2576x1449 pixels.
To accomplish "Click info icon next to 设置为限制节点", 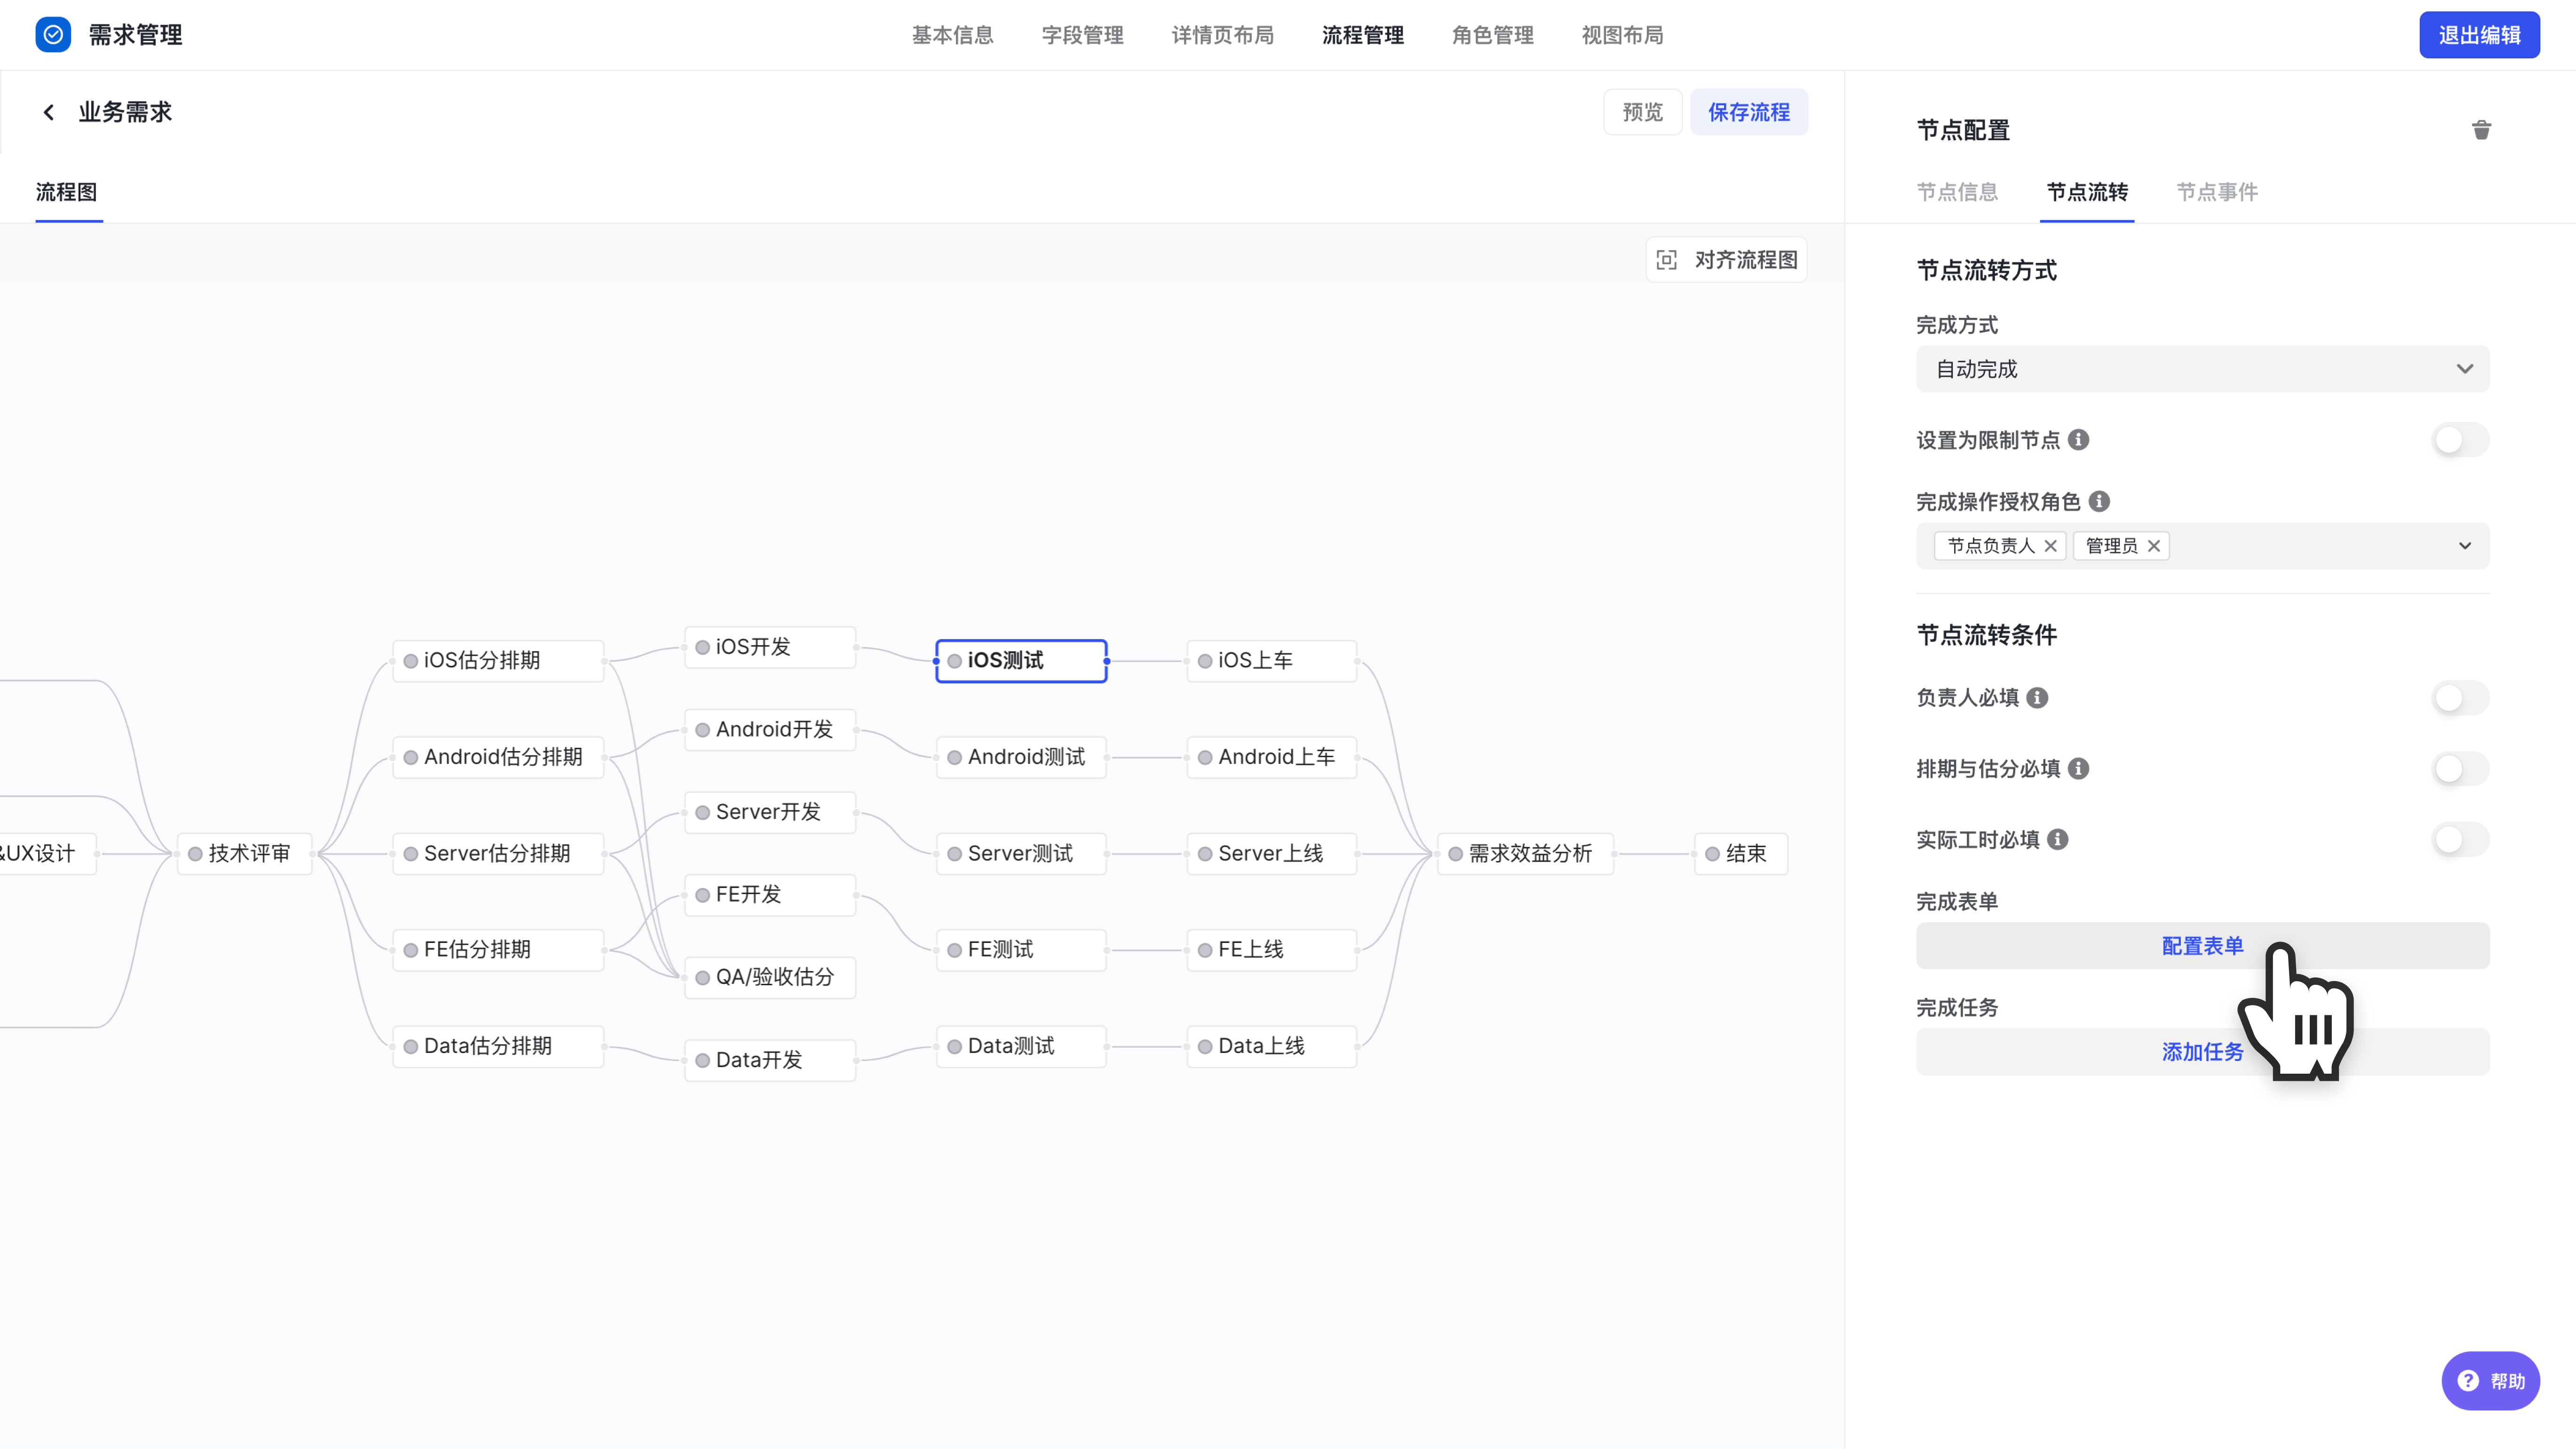I will (x=2078, y=440).
